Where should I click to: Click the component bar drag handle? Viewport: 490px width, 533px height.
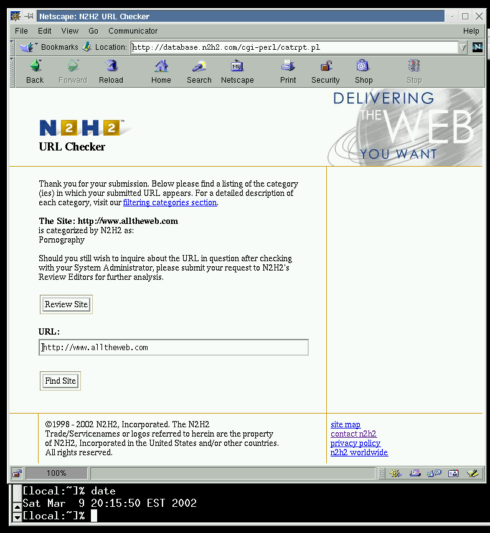click(382, 473)
